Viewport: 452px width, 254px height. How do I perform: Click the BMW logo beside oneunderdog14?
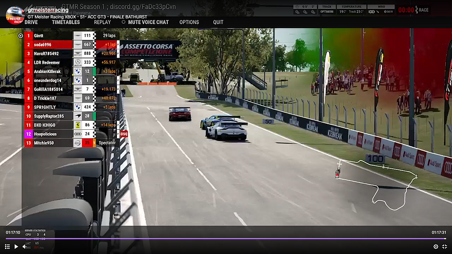[77, 80]
